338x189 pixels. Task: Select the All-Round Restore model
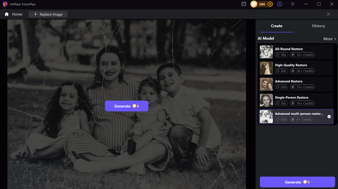point(296,52)
